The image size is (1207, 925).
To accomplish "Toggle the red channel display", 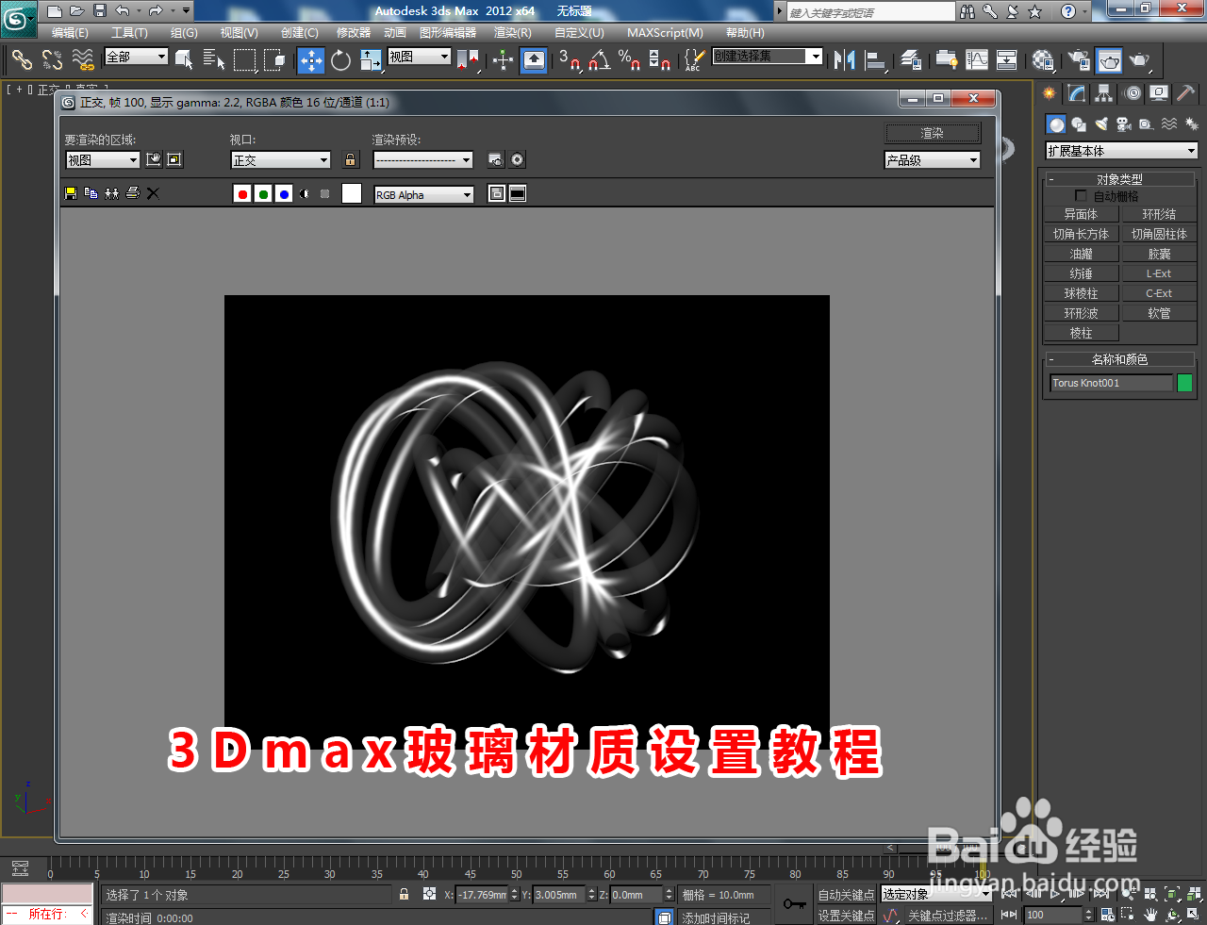I will (242, 192).
